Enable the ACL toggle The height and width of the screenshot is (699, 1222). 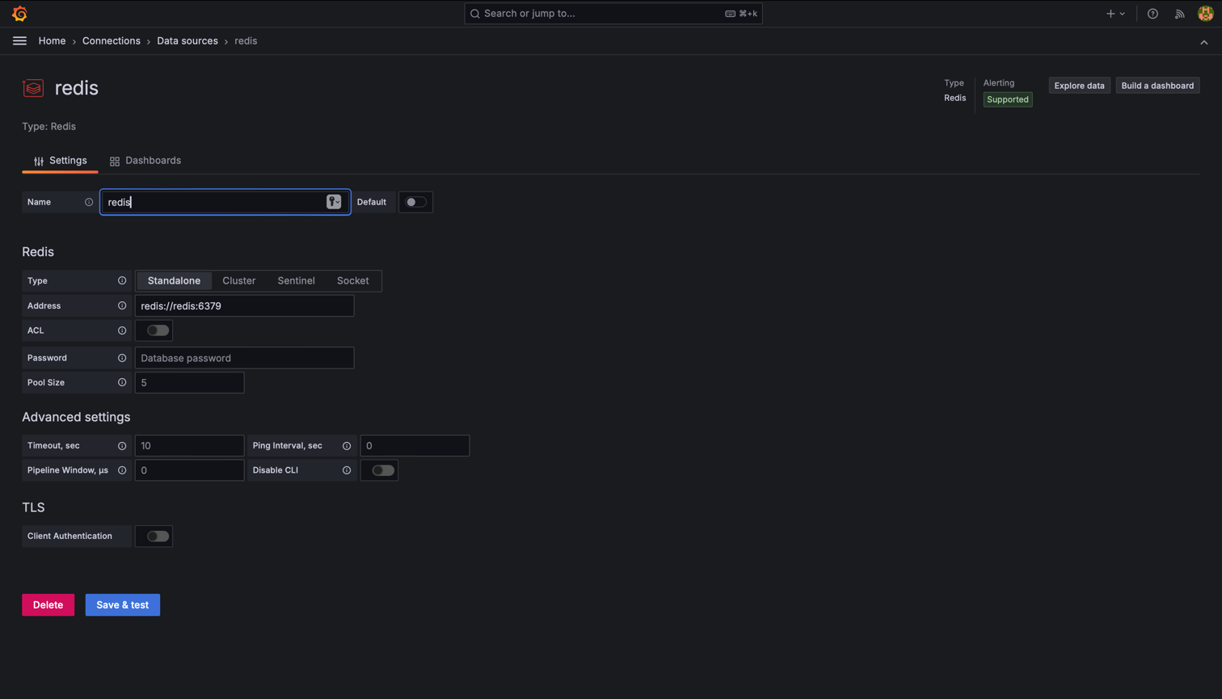point(158,331)
